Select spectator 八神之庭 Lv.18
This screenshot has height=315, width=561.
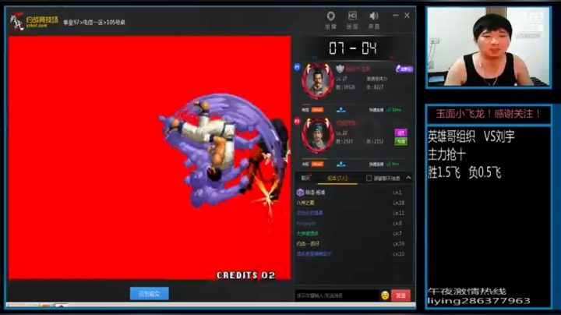352,203
